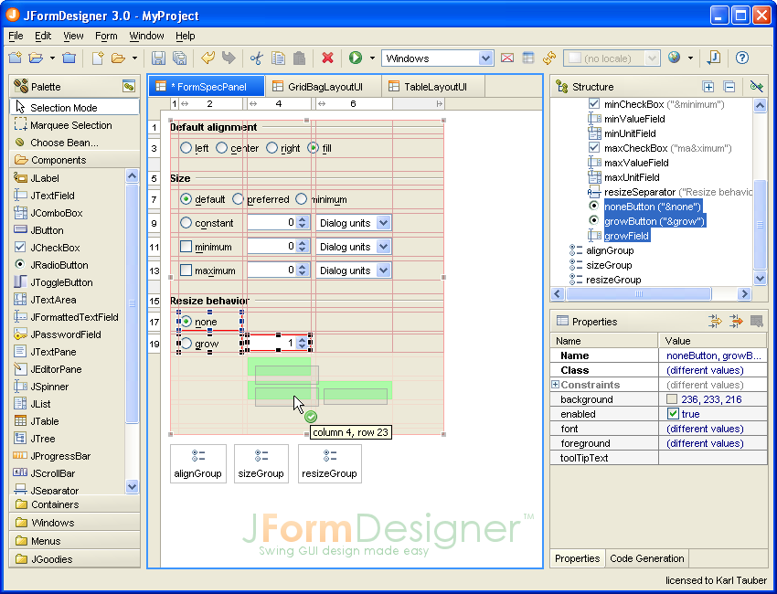Viewport: 777px width, 594px height.
Task: Open the Containers palette category
Action: pos(74,504)
